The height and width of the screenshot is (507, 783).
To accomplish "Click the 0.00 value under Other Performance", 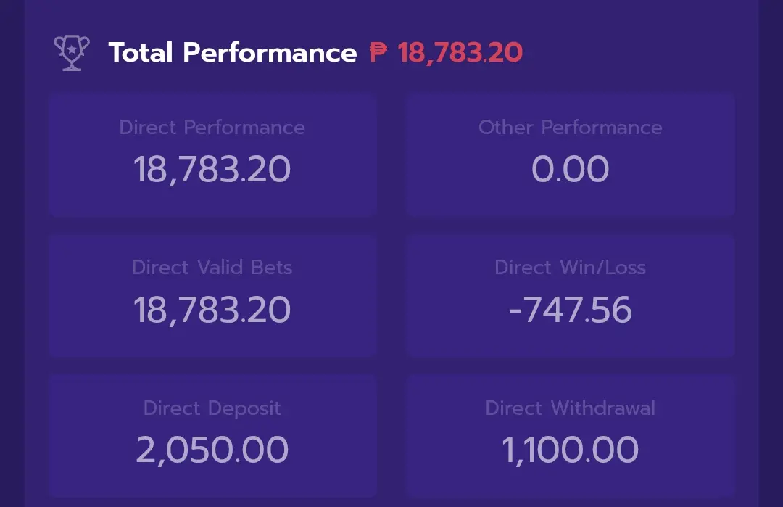I will point(571,169).
